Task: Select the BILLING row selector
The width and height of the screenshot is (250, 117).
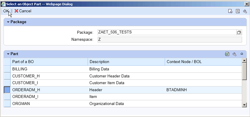Action: [x=7, y=69]
